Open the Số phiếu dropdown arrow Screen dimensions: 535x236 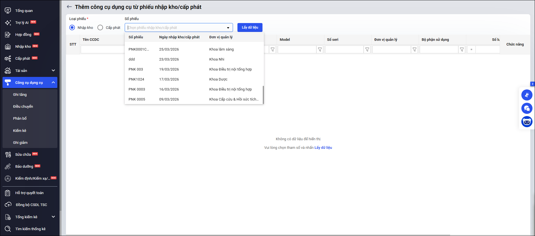coord(228,28)
